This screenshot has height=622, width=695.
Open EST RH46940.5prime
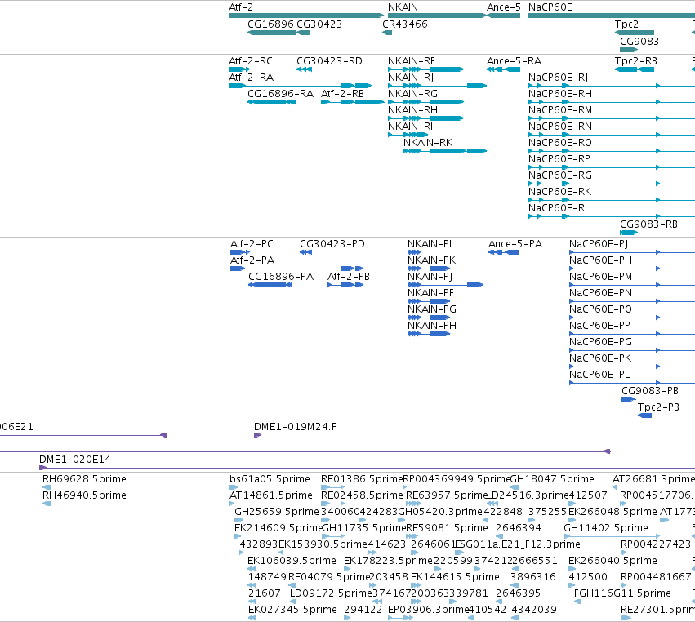pos(47,504)
